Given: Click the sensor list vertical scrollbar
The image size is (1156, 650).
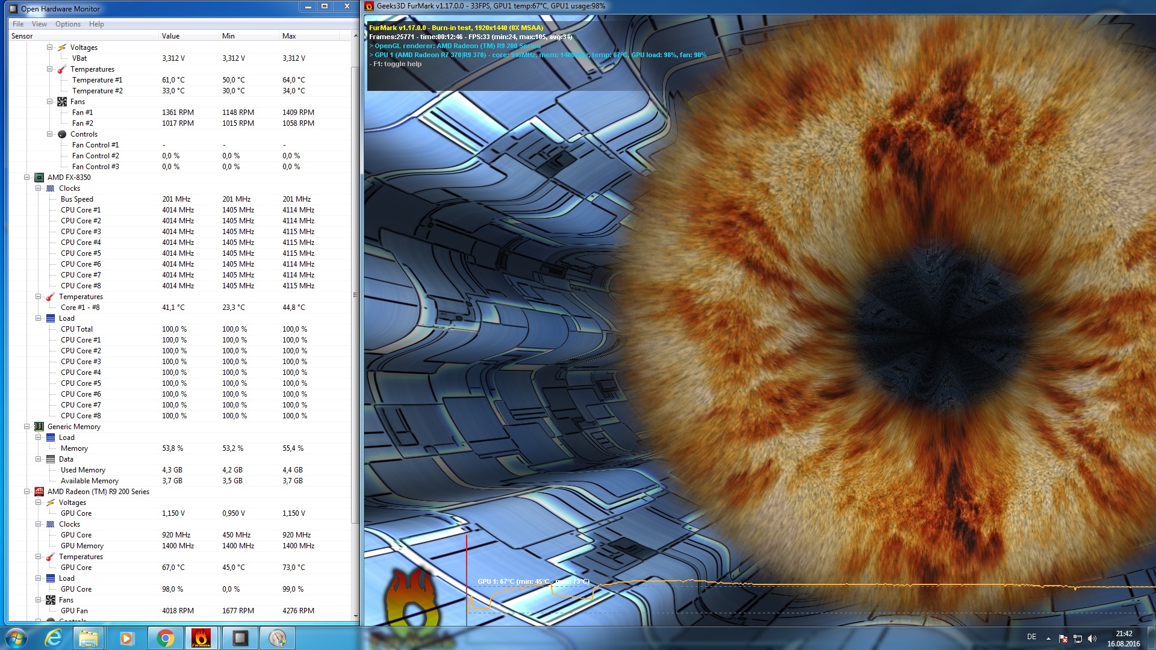Looking at the screenshot, I should point(355,295).
